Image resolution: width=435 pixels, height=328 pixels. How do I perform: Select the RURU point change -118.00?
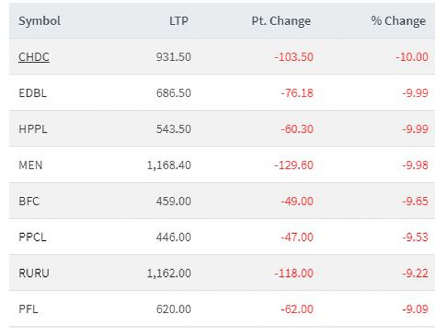[x=294, y=273]
